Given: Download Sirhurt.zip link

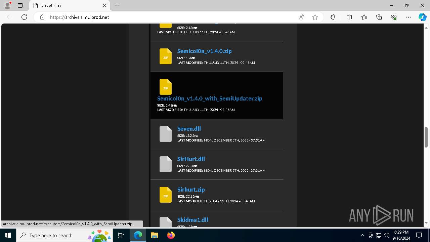Looking at the screenshot, I should coord(191,190).
